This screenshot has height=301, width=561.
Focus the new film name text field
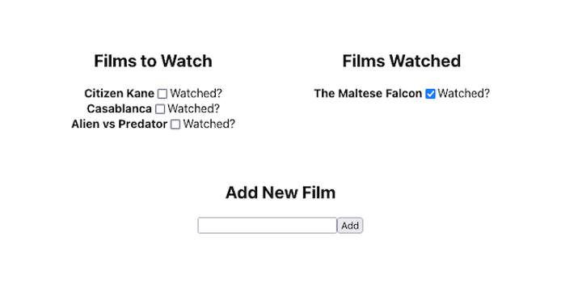[268, 226]
